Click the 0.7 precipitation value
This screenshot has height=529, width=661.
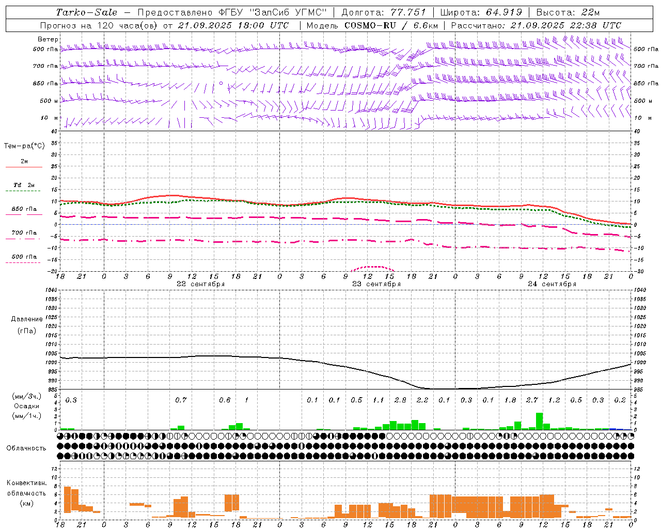181,400
